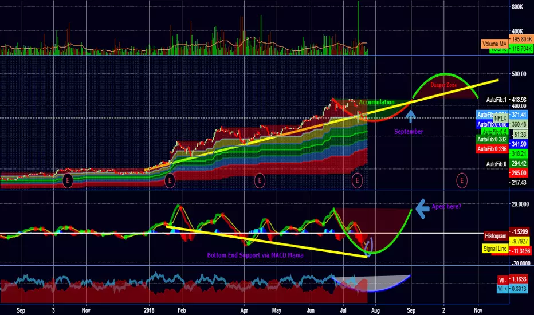Click the 371.41 price tag

point(519,115)
